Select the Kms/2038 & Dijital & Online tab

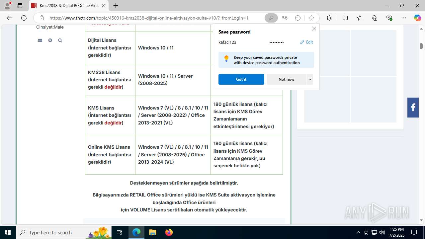(x=69, y=6)
